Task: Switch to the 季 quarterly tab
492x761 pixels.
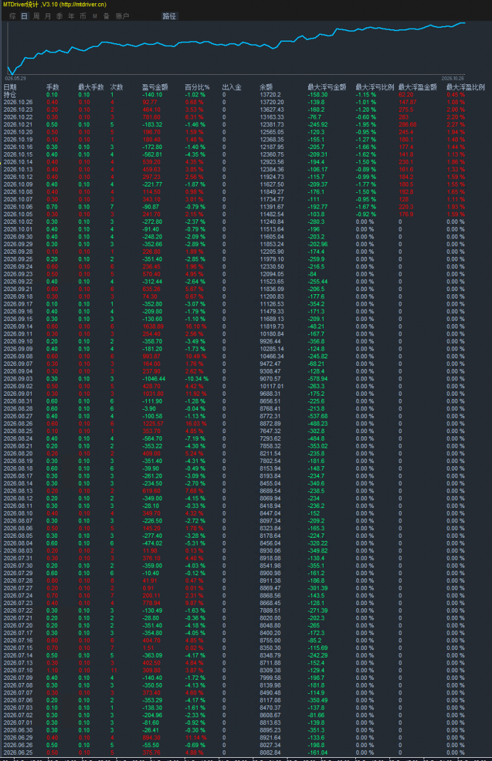Action: (60, 16)
